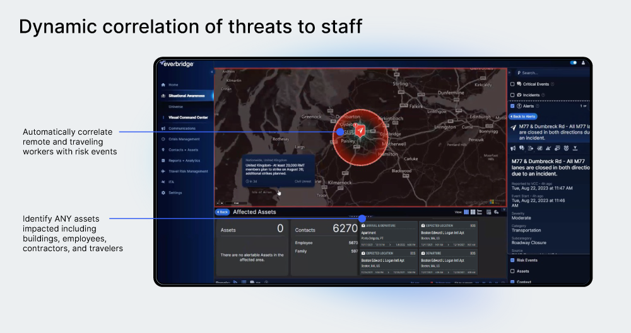Click the Travel Risk Management plane icon
Screen dimensions: 631x333
click(163, 171)
